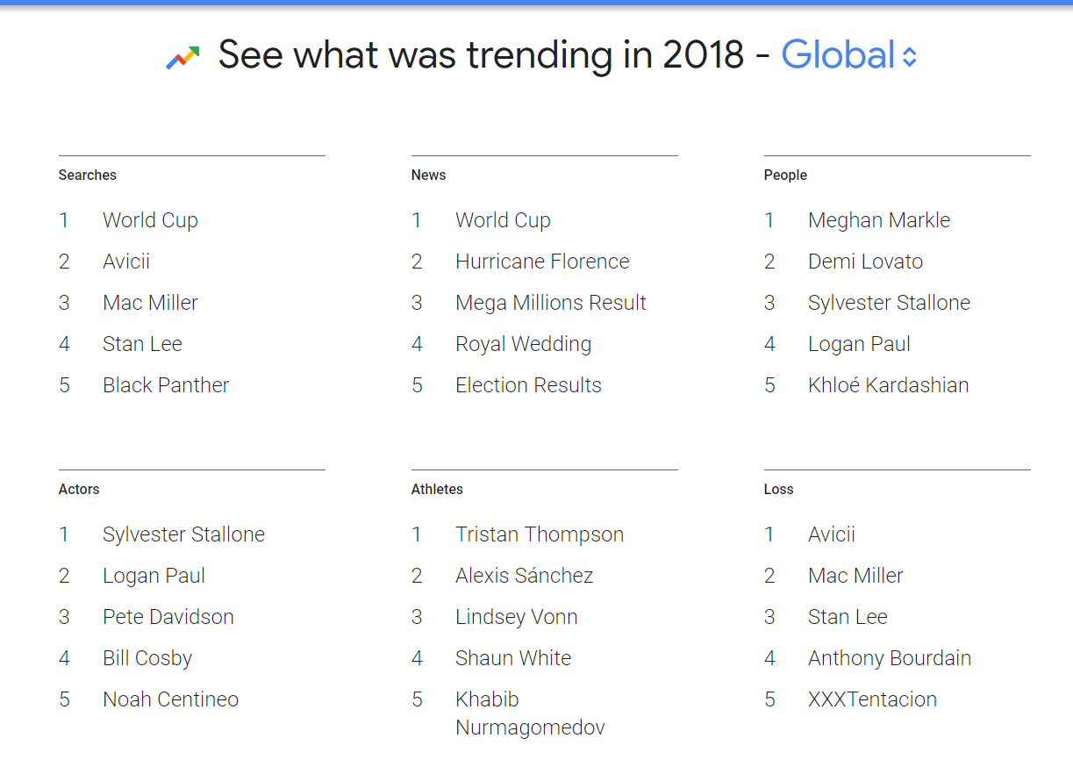The image size is (1073, 760).
Task: Click Lindsey Vonn in Athletes list
Action: [x=517, y=617]
